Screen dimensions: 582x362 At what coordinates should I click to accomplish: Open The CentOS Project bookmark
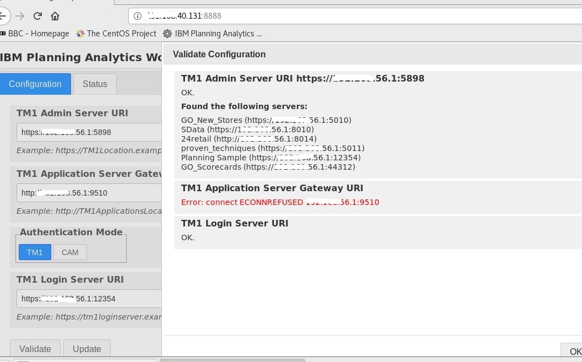(x=116, y=34)
